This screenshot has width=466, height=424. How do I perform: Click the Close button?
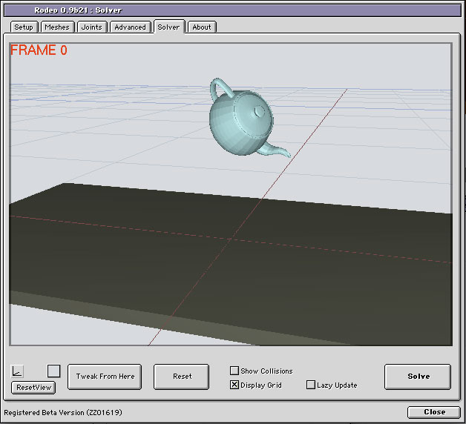pos(434,412)
